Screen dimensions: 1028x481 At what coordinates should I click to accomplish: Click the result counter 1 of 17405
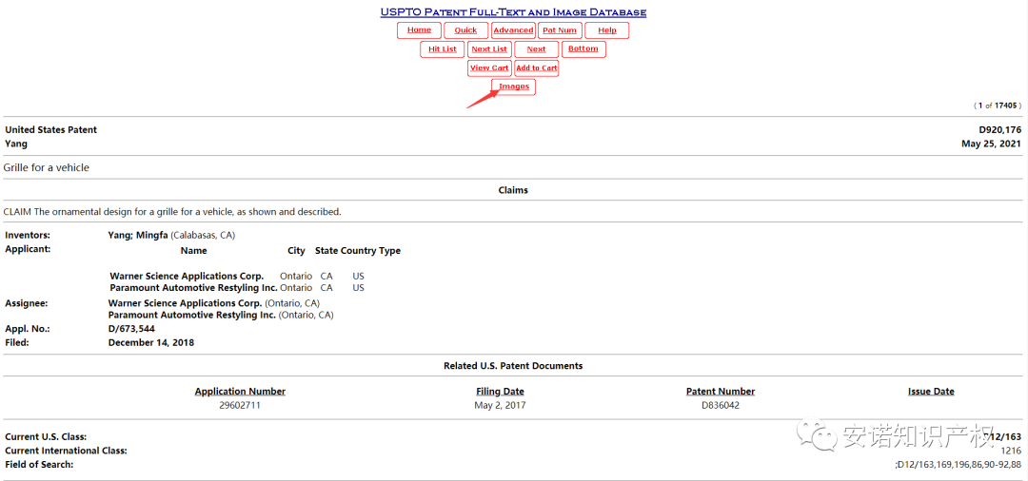(998, 106)
